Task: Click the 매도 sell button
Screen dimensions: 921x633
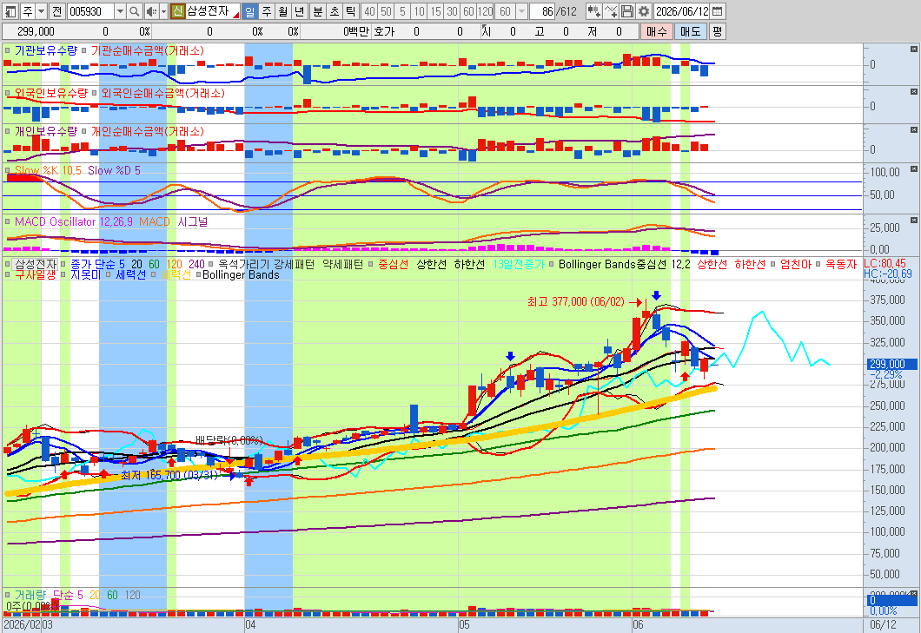Action: click(x=690, y=32)
